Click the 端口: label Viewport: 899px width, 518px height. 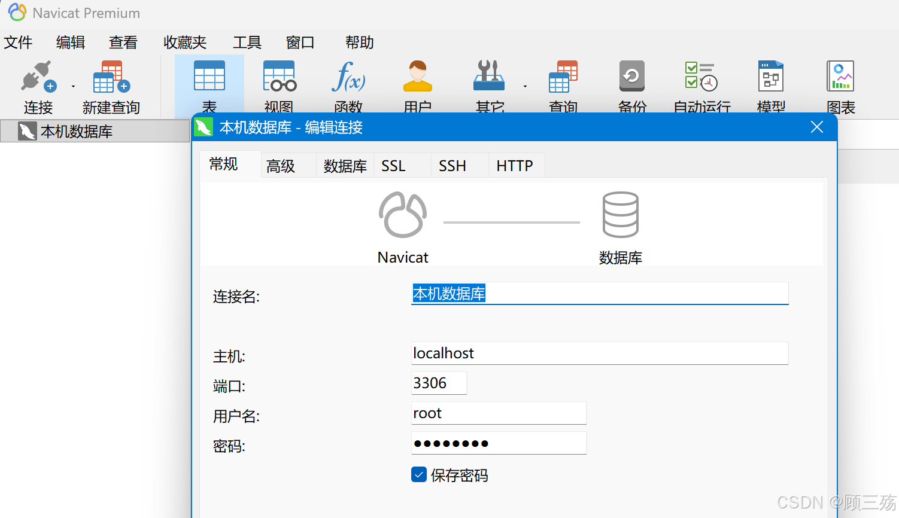click(x=229, y=386)
